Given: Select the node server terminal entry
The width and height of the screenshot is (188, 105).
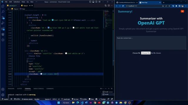Looking at the screenshot, I should (x=108, y=92).
